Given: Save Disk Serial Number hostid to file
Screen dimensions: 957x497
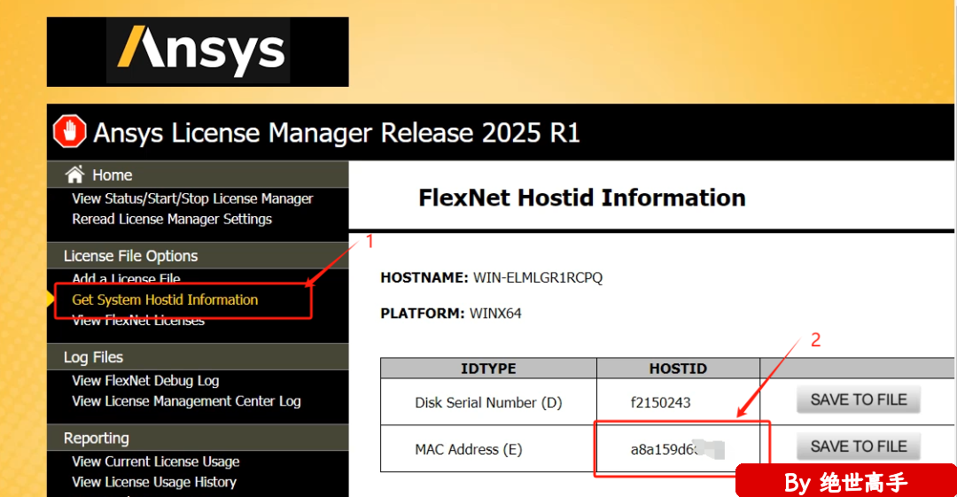Looking at the screenshot, I should click(x=858, y=400).
